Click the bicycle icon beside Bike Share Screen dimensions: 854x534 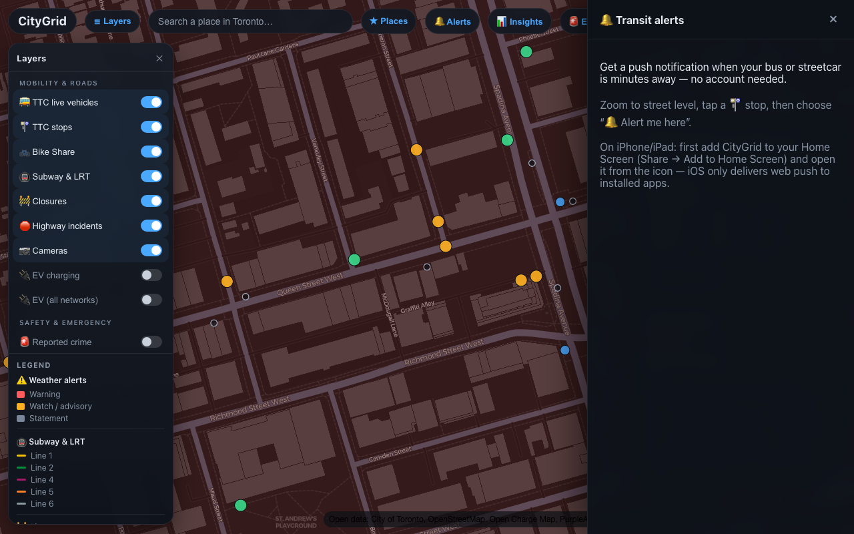[25, 152]
